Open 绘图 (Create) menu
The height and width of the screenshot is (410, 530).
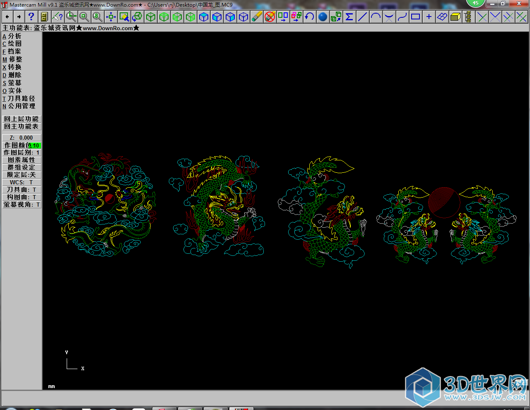(x=12, y=44)
